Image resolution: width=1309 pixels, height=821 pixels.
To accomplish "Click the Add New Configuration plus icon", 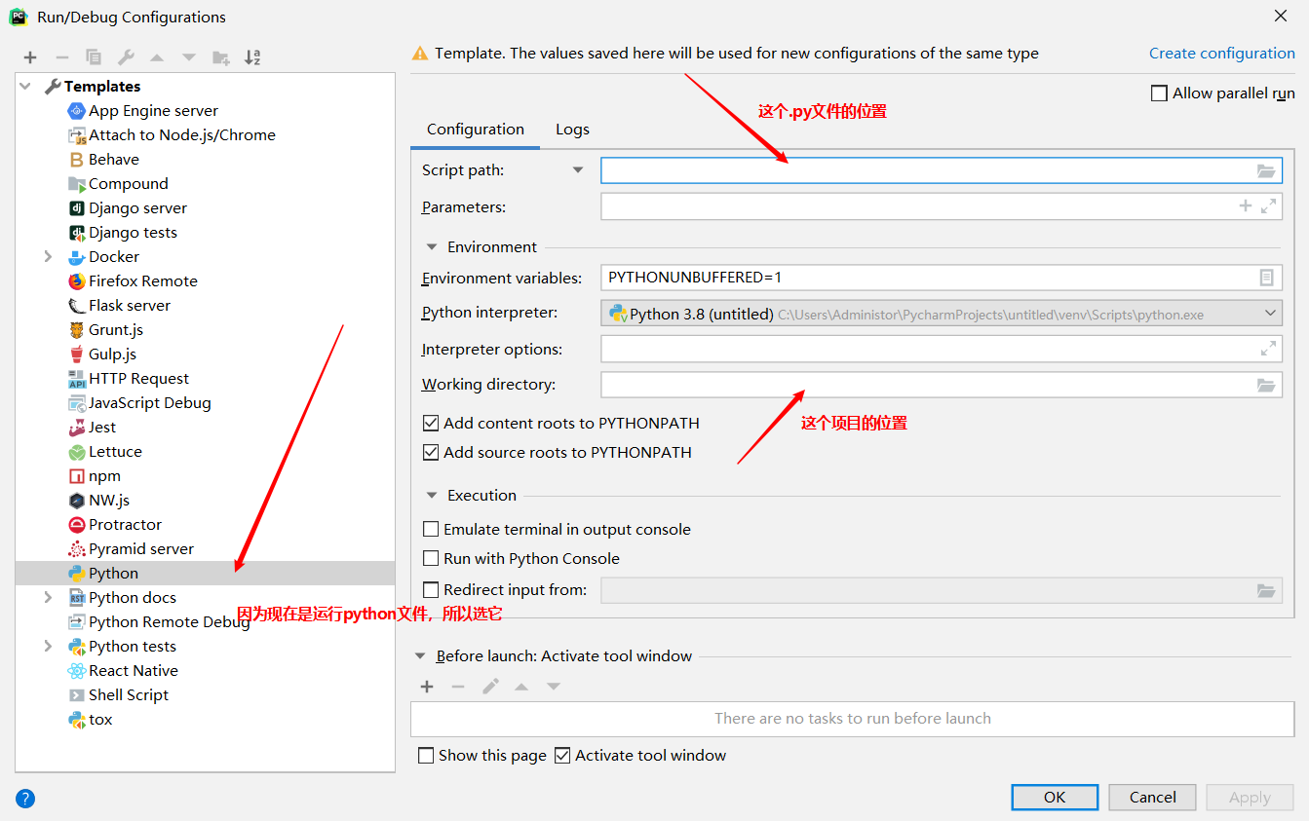I will click(x=30, y=57).
